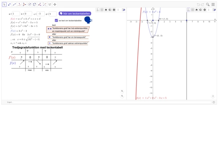Select the Perpendicular Line tool
The height and width of the screenshot is (166, 222).
[19, 5]
